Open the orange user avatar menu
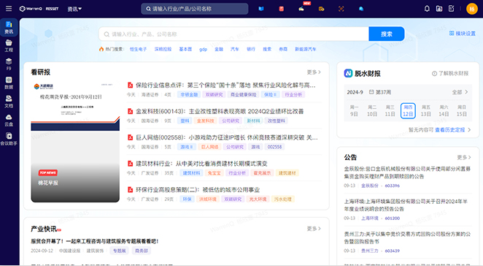 pyautogui.click(x=472, y=9)
